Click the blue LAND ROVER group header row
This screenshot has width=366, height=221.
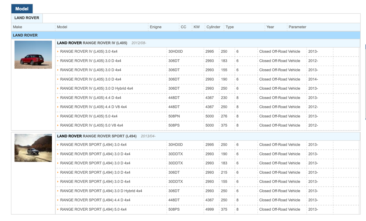(186, 35)
